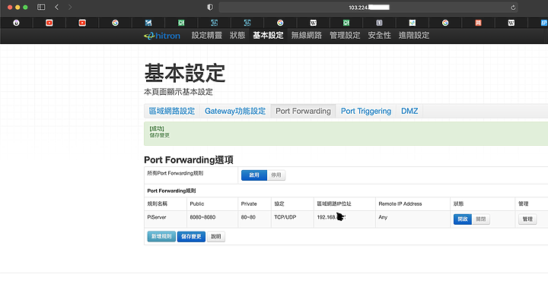Select 基本設定 in the top navigation
Viewport: 548px width, 287px height.
tap(268, 35)
